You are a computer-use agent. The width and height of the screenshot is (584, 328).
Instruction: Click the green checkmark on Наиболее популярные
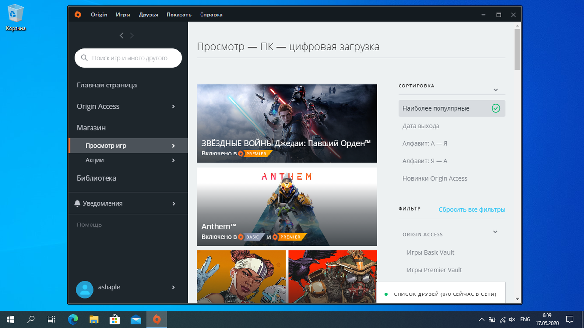[x=495, y=108]
